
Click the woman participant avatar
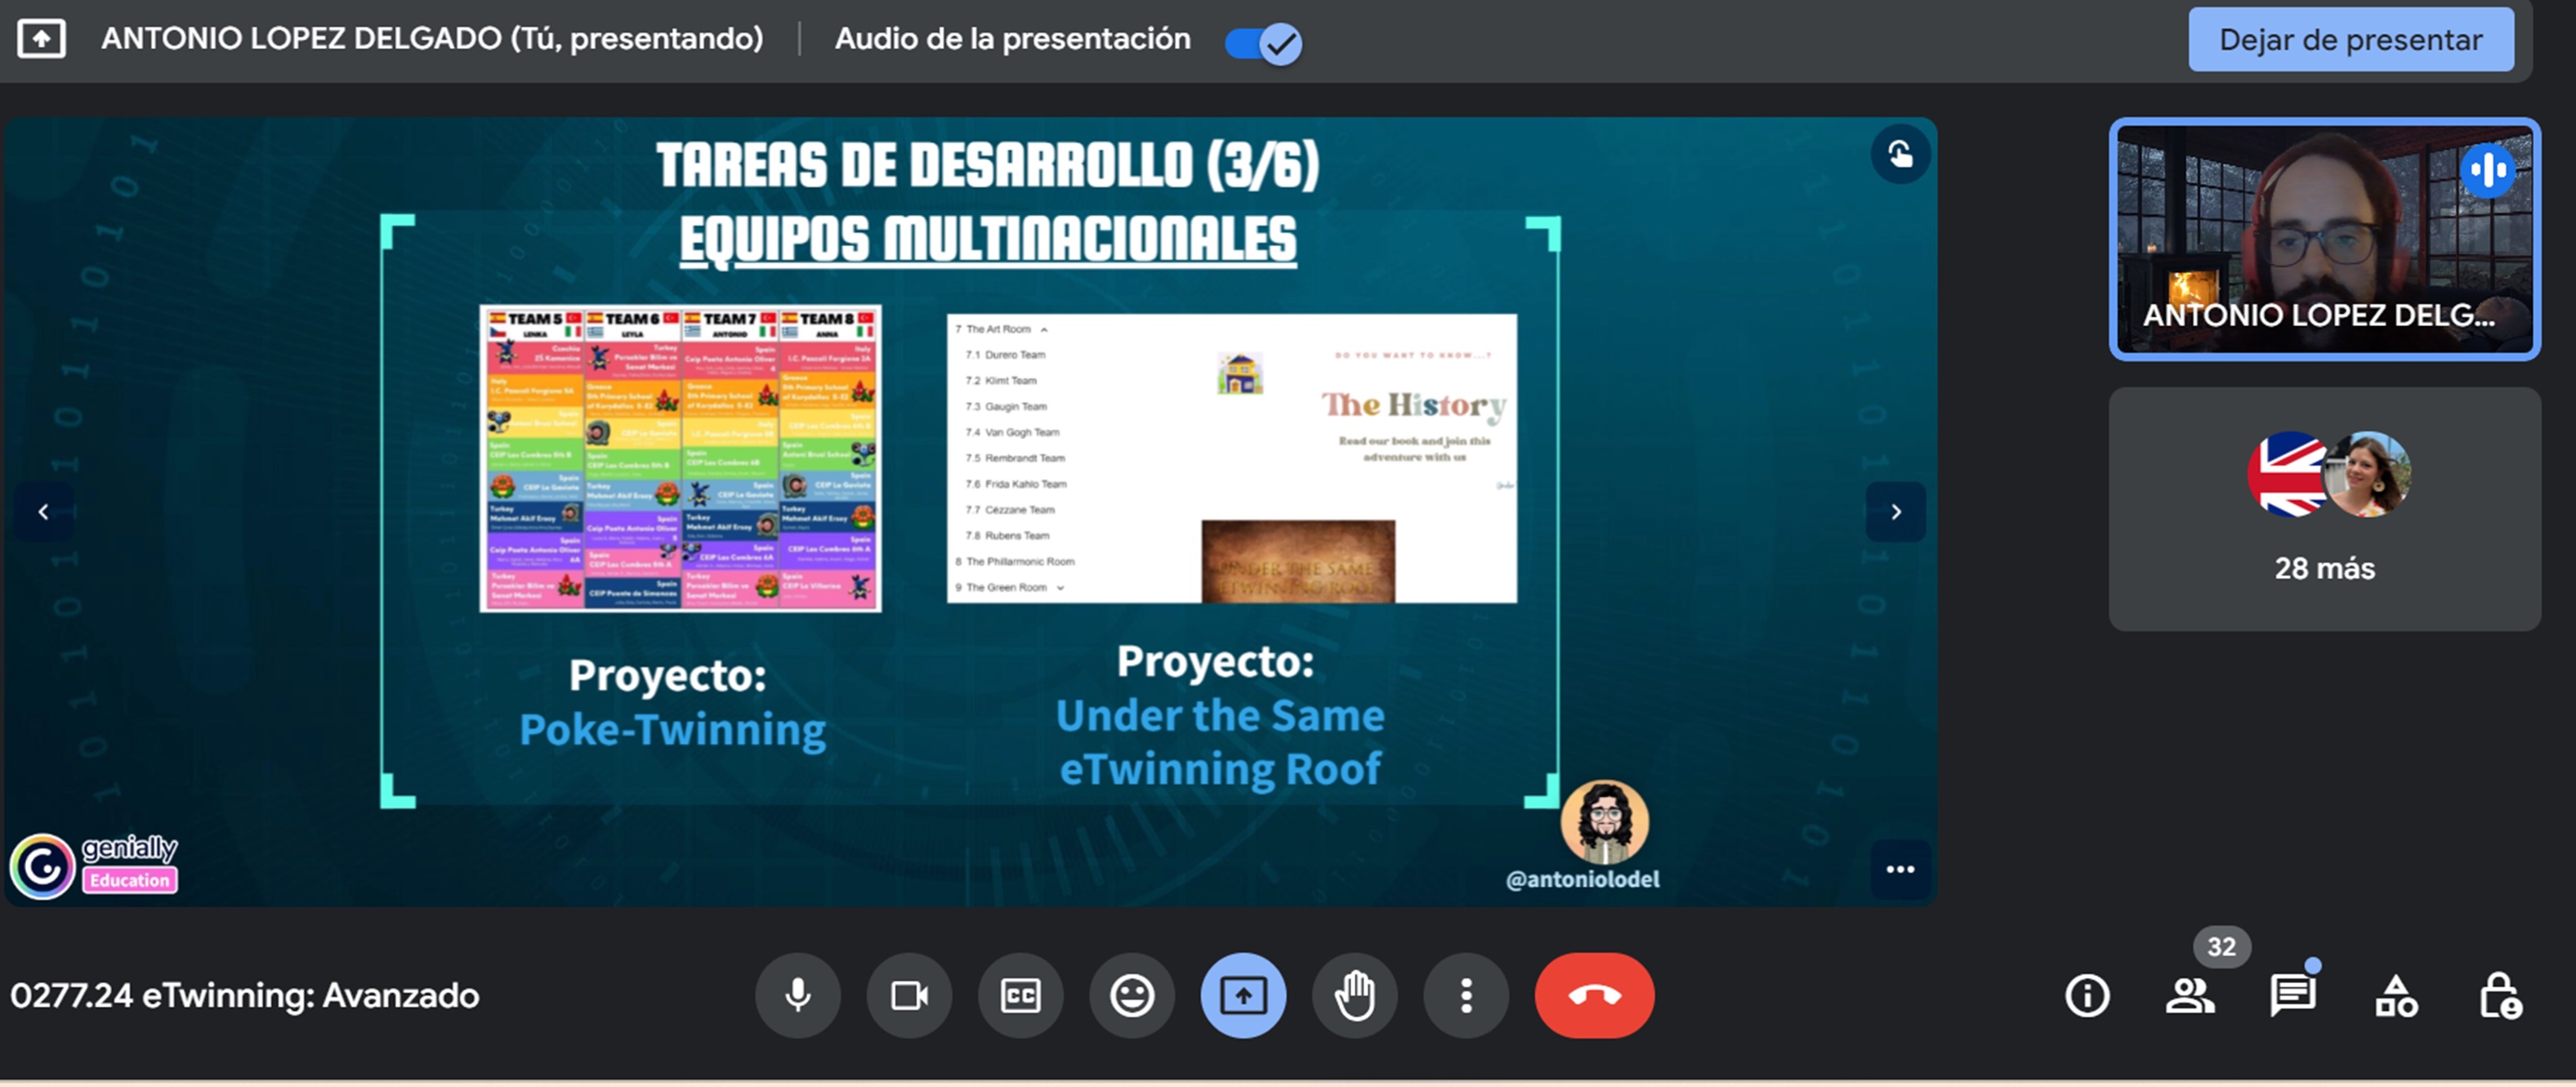2368,474
